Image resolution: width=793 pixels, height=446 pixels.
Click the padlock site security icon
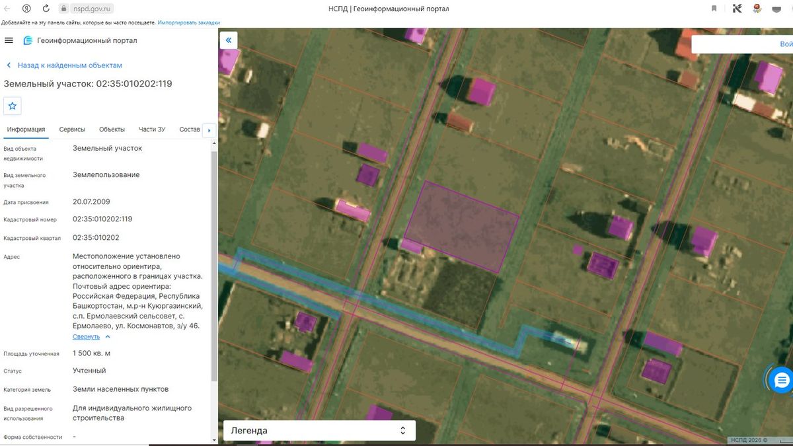[64, 9]
